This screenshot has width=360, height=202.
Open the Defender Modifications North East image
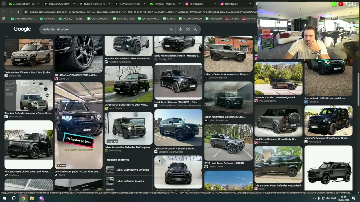(29, 54)
